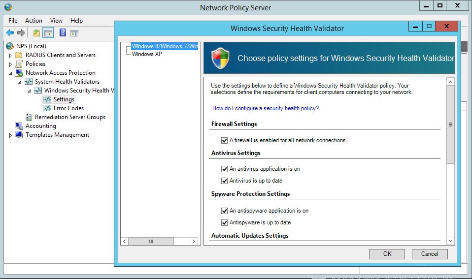Expand the Templates Management node
Screen dimensions: 472x279
point(10,135)
